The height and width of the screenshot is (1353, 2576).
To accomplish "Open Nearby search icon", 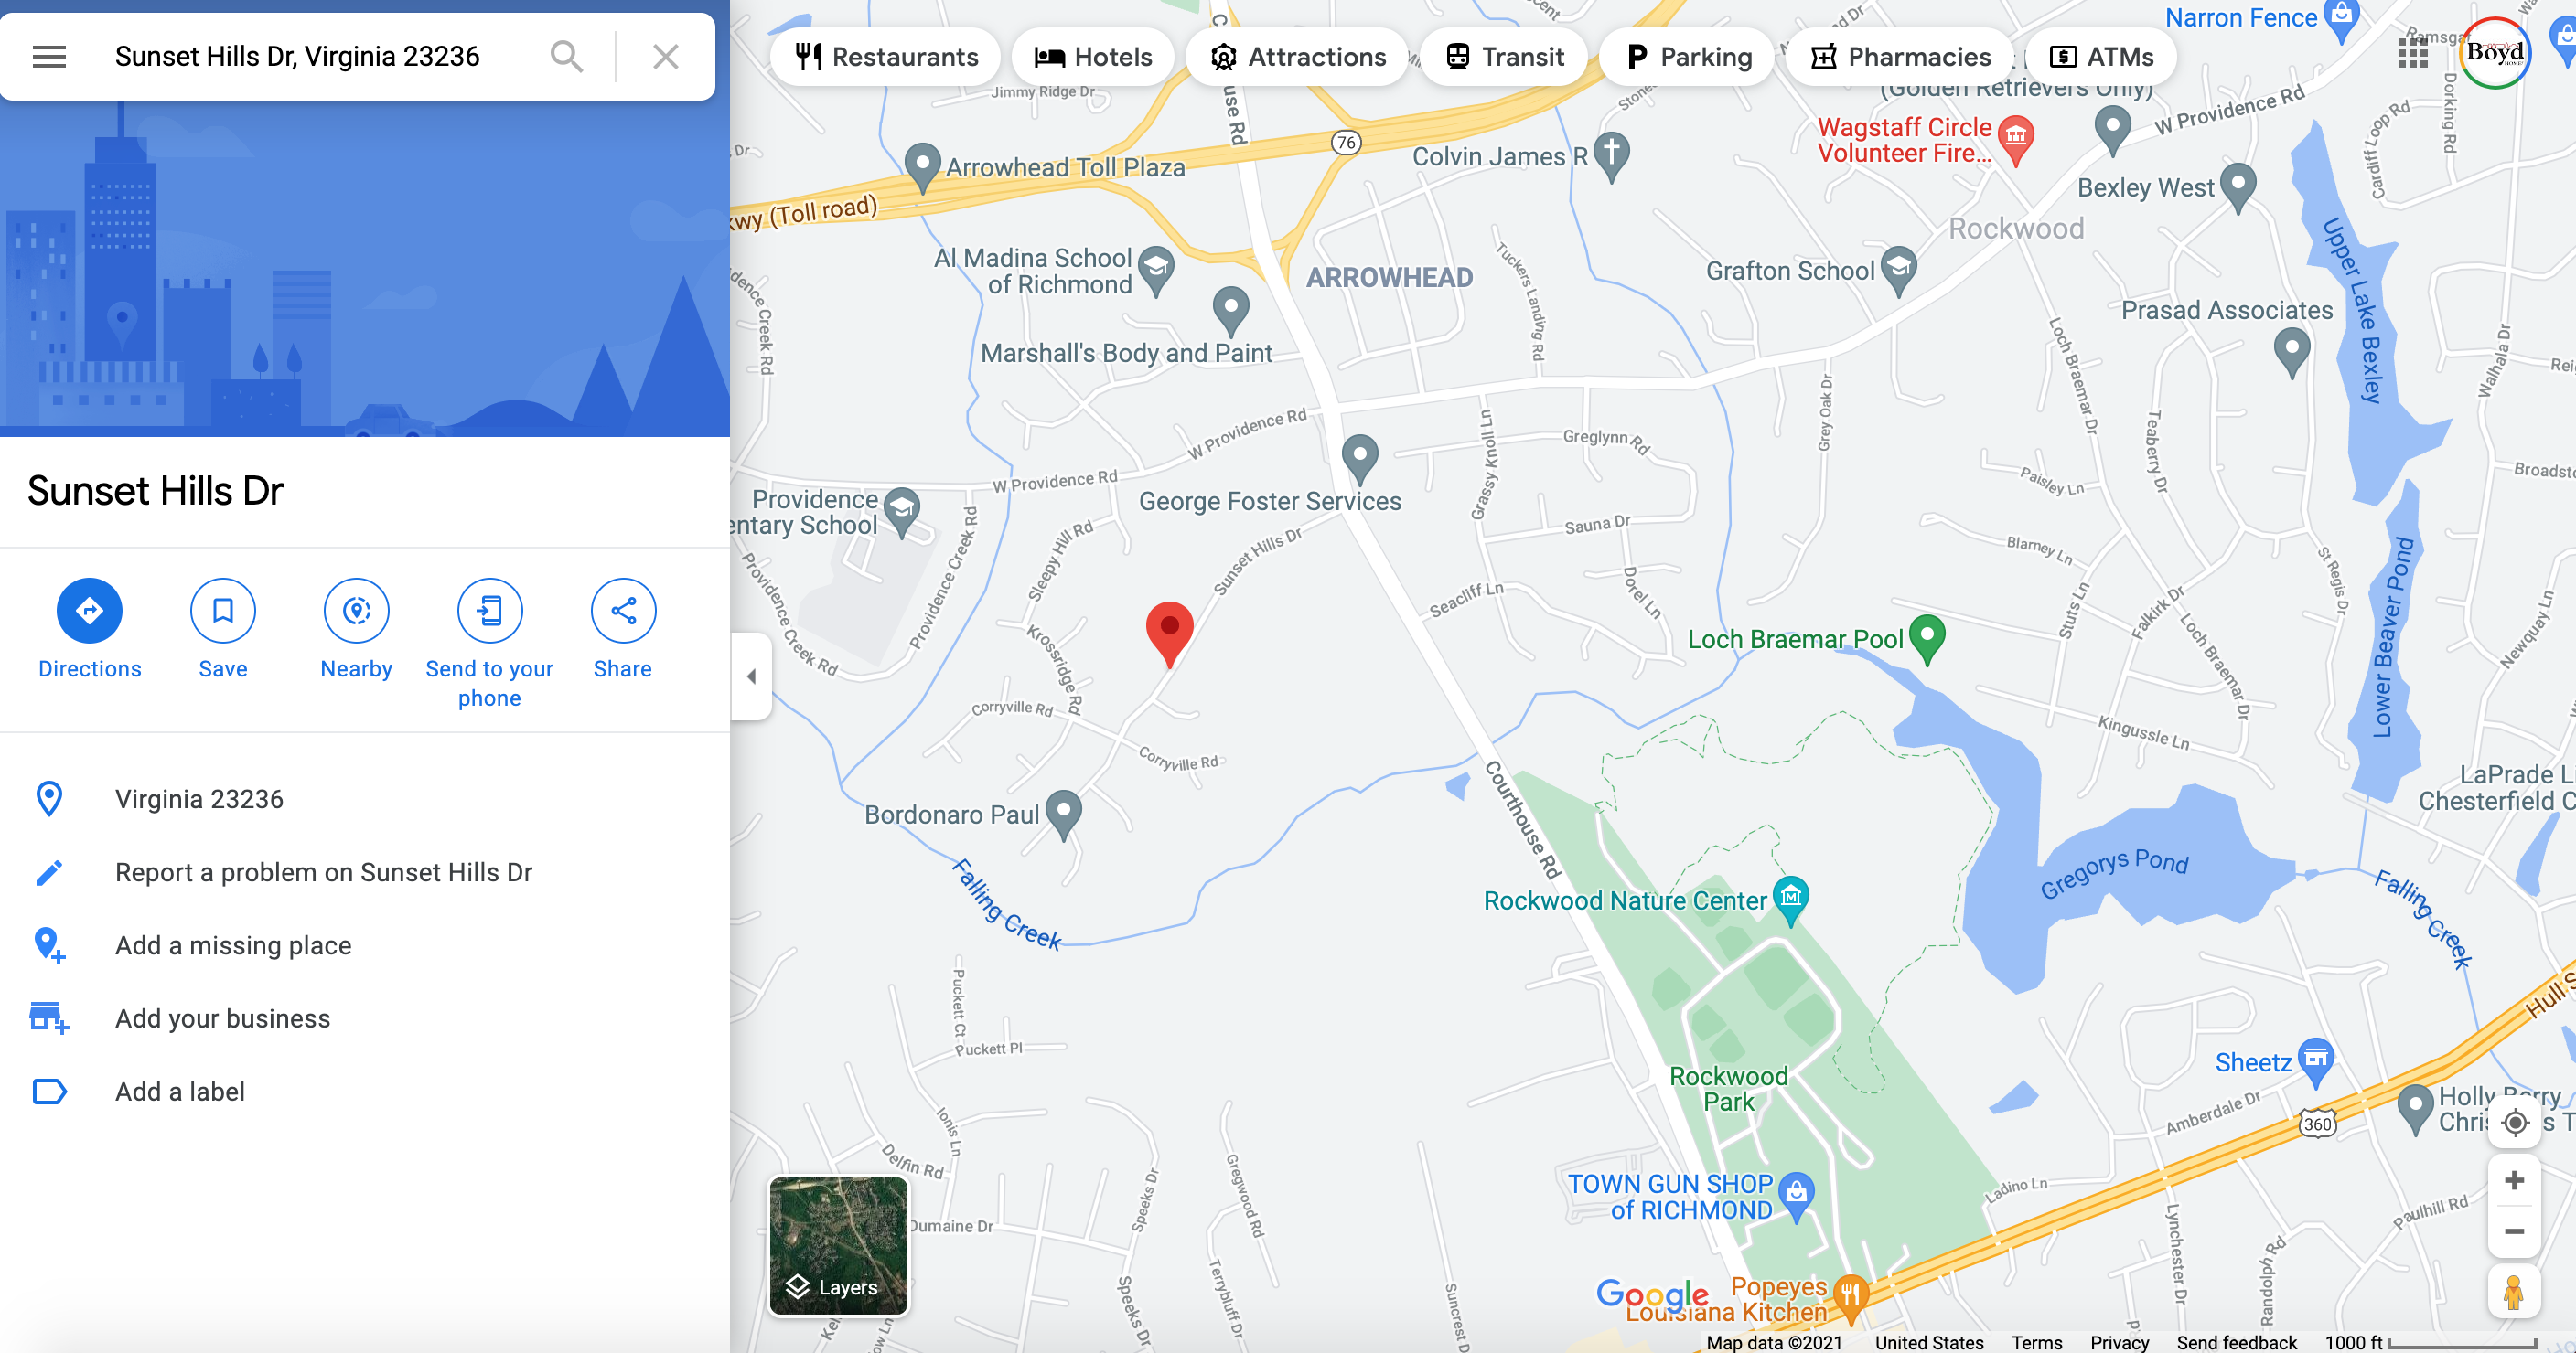I will (x=357, y=611).
